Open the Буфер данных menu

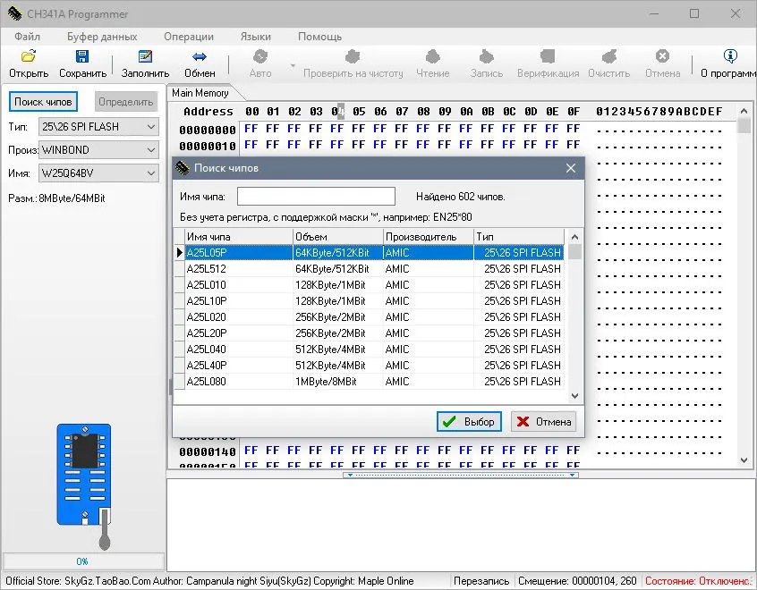tap(102, 37)
